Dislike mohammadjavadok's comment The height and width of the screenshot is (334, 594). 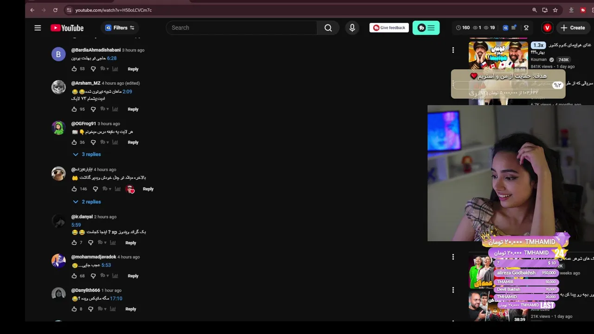click(93, 276)
